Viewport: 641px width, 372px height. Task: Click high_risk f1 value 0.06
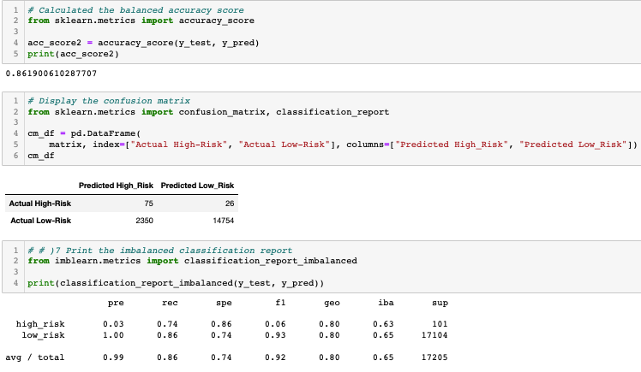pos(275,324)
